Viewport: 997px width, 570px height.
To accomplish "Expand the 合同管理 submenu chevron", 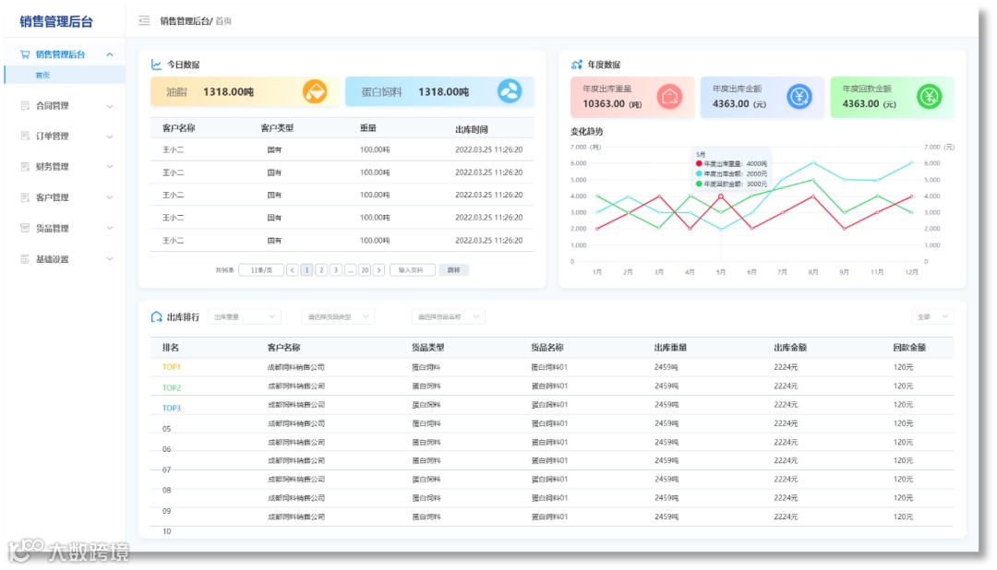I will 110,106.
